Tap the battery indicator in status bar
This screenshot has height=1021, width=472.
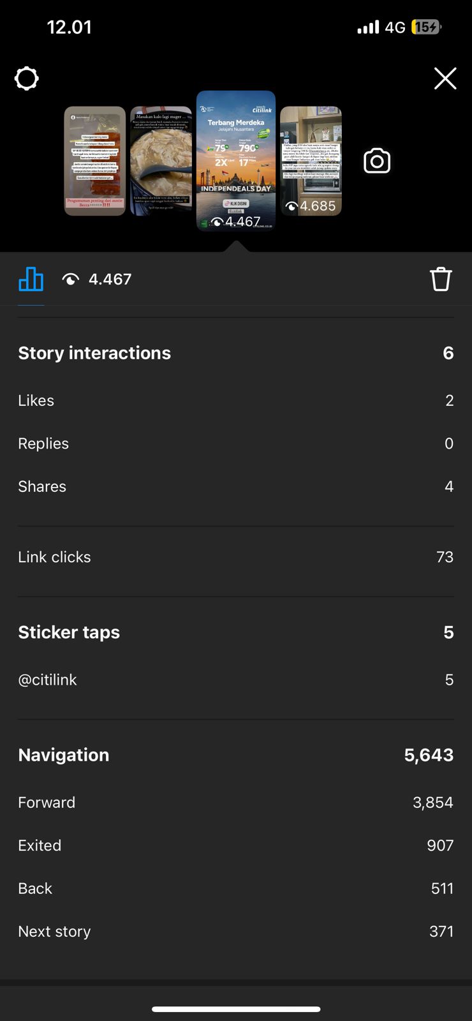coord(426,27)
